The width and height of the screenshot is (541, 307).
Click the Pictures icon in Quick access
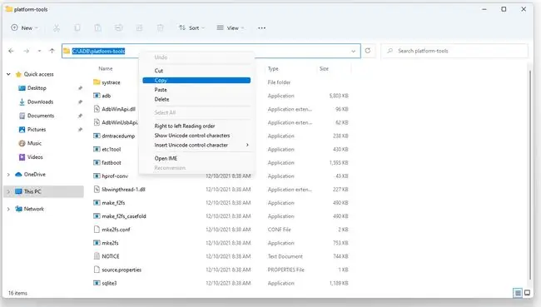[22, 129]
